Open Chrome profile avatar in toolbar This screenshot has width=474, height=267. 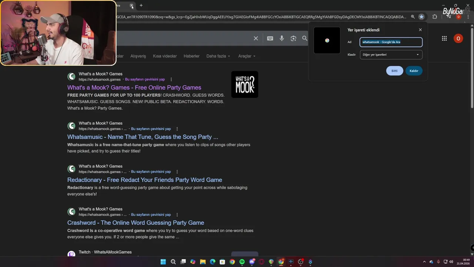coord(458,17)
